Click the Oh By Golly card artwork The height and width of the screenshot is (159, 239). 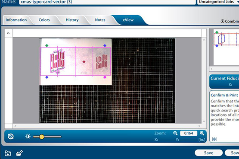(102, 61)
